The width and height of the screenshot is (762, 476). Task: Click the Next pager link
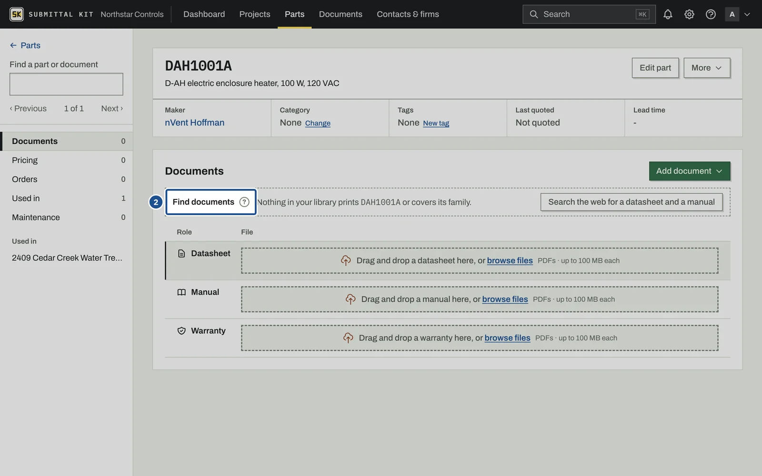pos(112,109)
